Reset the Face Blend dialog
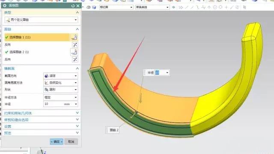The height and width of the screenshot is (154, 274). 73,6
